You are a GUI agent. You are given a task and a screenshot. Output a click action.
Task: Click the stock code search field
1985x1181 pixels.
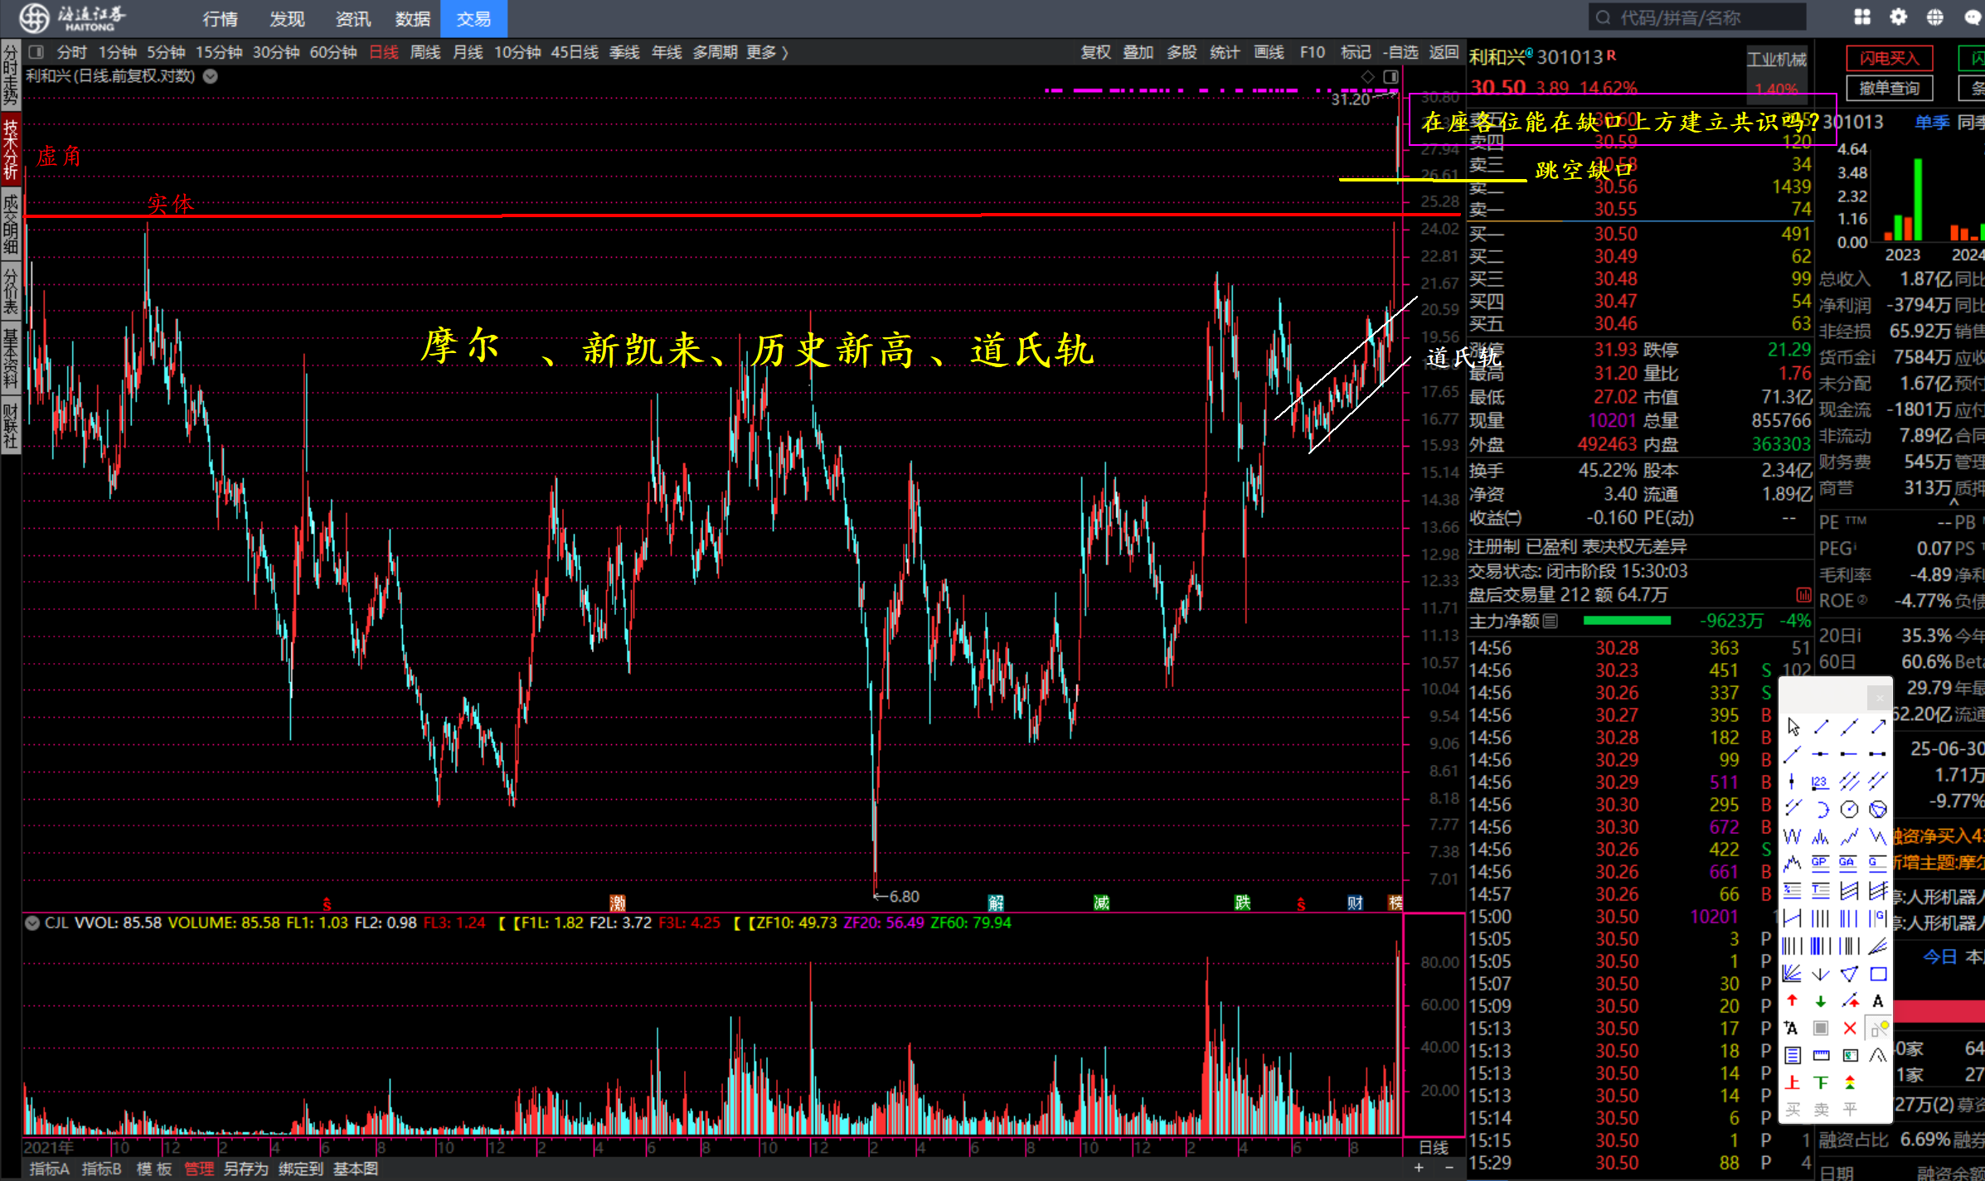(x=1696, y=17)
